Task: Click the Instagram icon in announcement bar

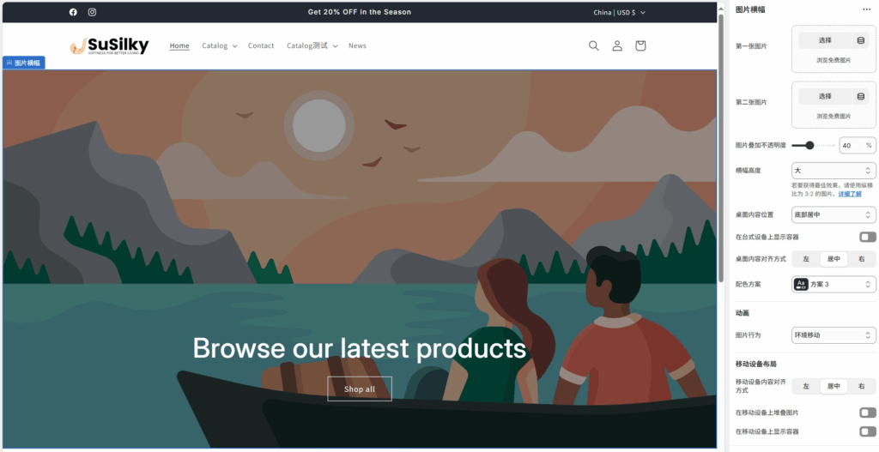Action: [92, 12]
